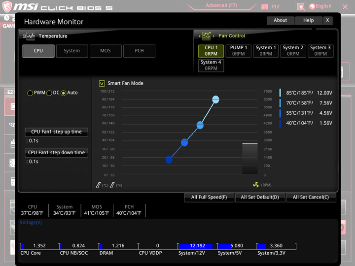Click the MOS 41°C/105°F temperature readout
The height and width of the screenshot is (266, 355).
(x=97, y=210)
